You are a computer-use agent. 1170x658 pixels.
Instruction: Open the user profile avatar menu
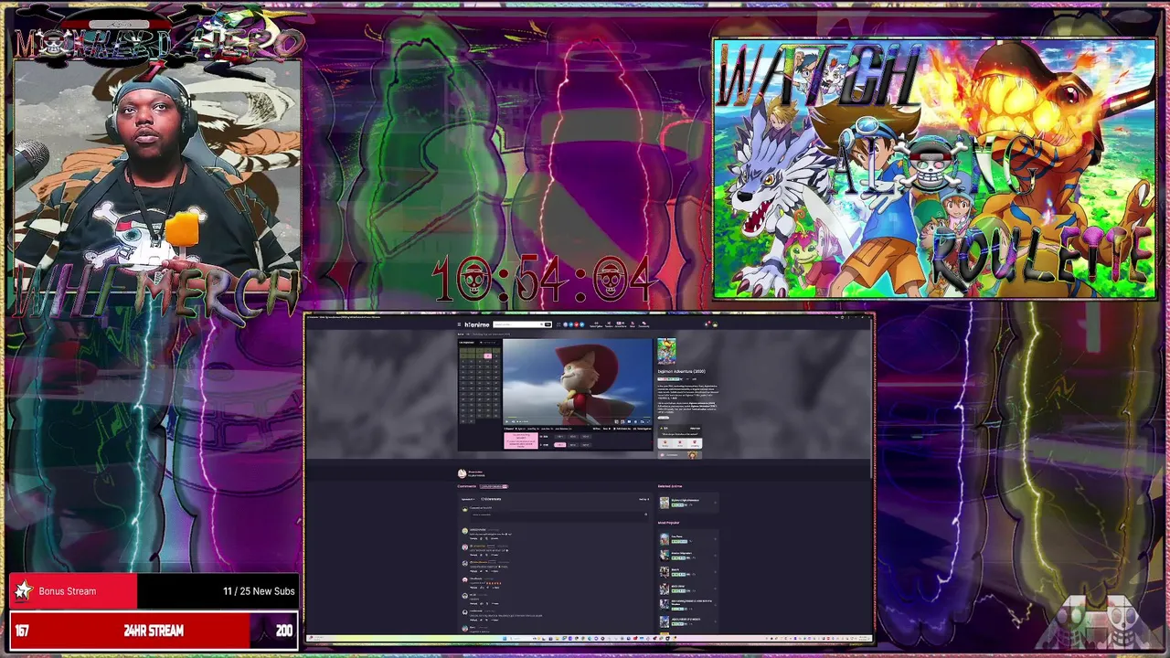point(716,324)
